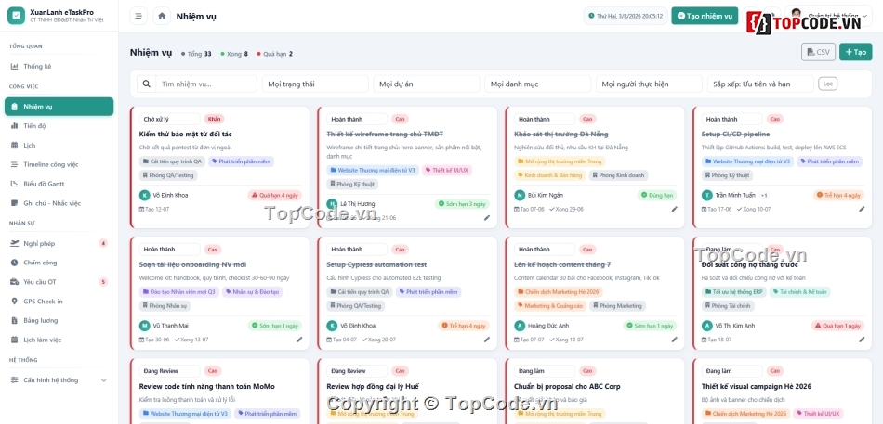Open Yêu cầu OT in the sidebar
883x424 pixels.
[x=59, y=282]
